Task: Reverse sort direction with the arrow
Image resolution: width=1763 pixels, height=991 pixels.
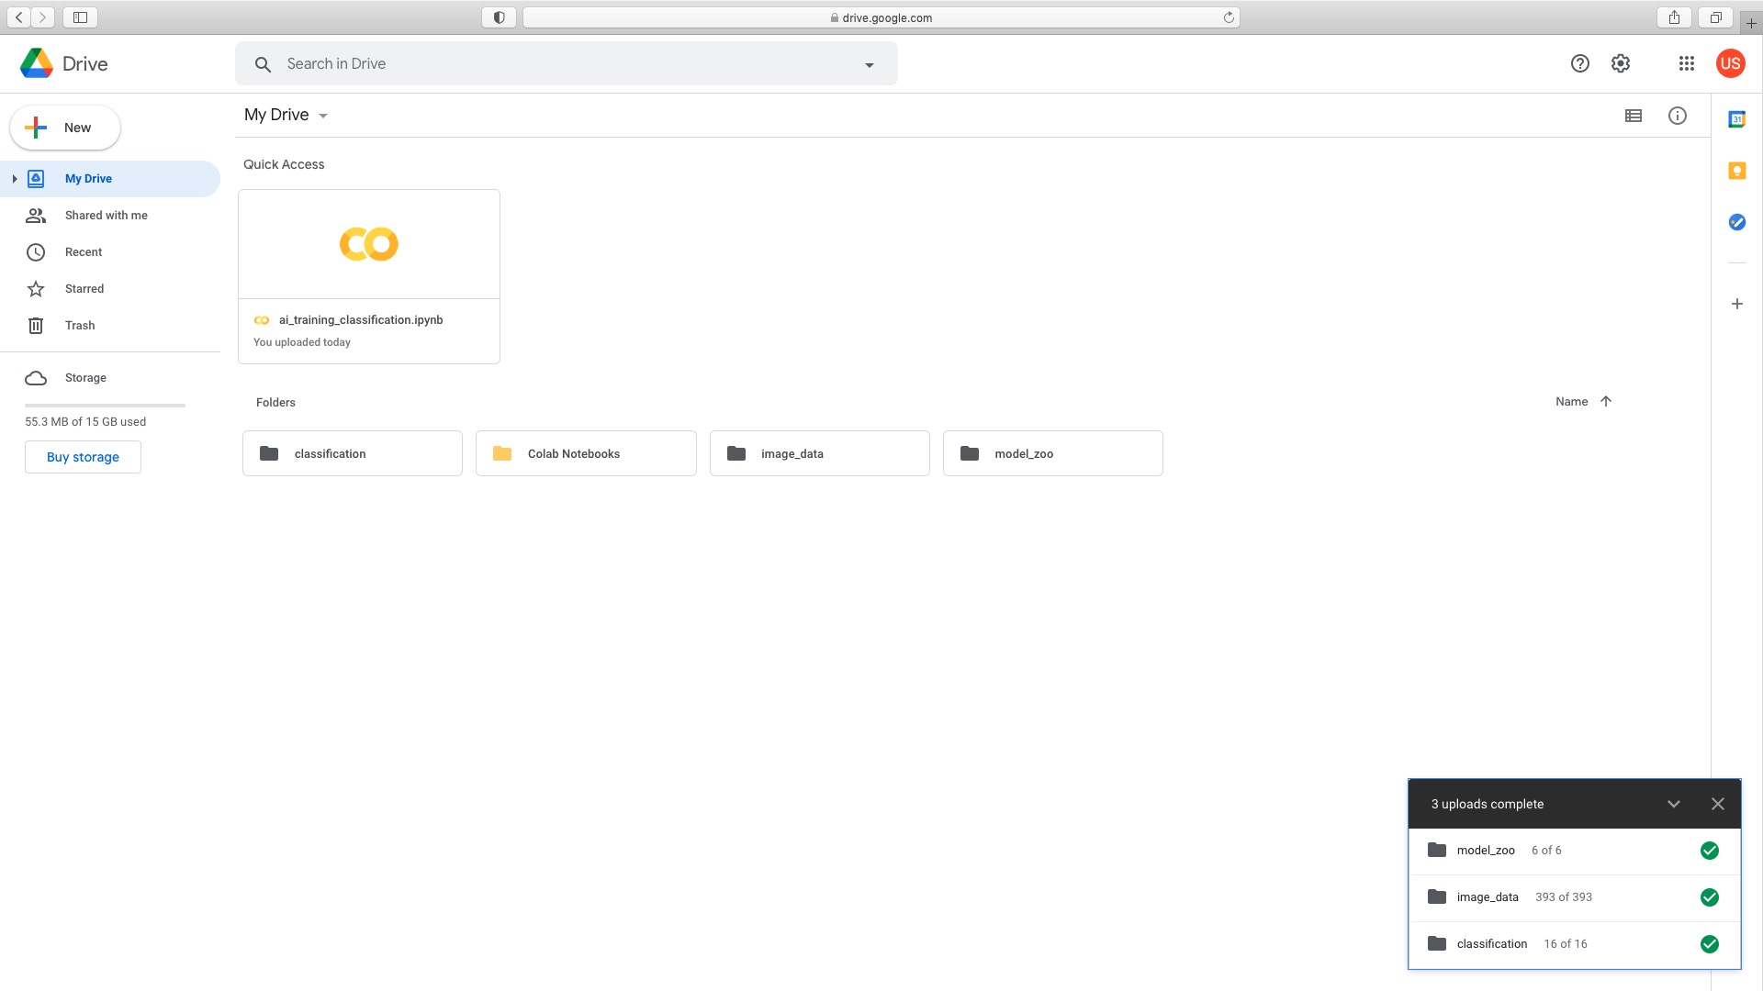Action: click(x=1606, y=401)
